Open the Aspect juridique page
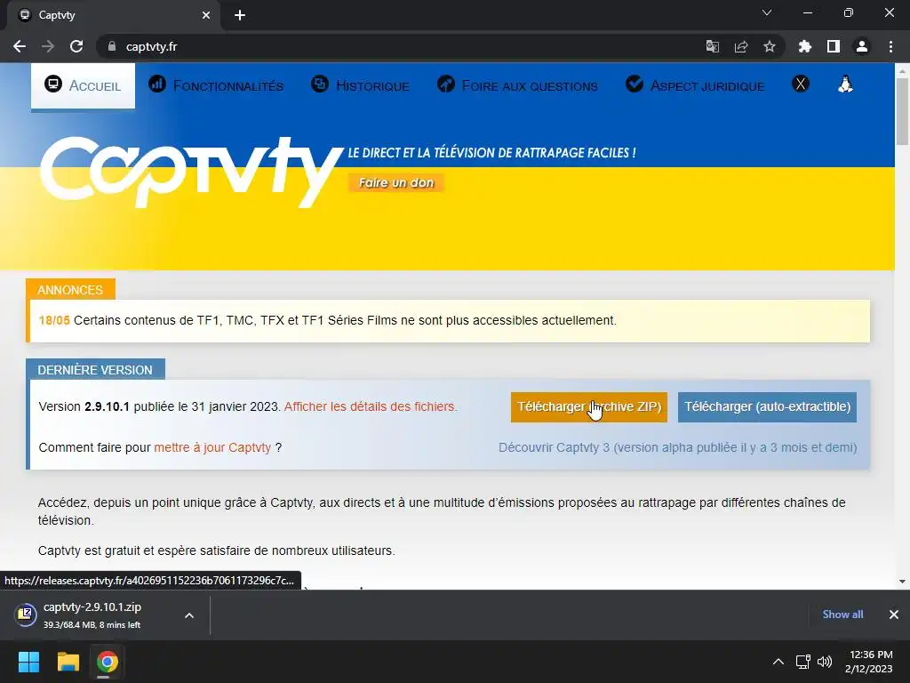The image size is (910, 683). click(695, 85)
